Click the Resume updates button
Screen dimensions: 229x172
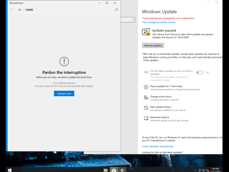(153, 45)
